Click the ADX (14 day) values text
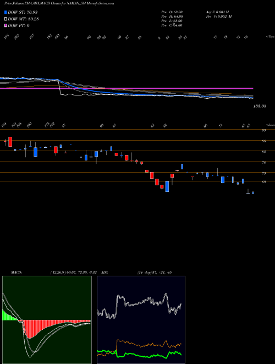 coord(155,272)
